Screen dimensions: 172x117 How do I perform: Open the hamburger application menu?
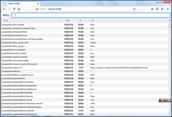(x=168, y=9)
